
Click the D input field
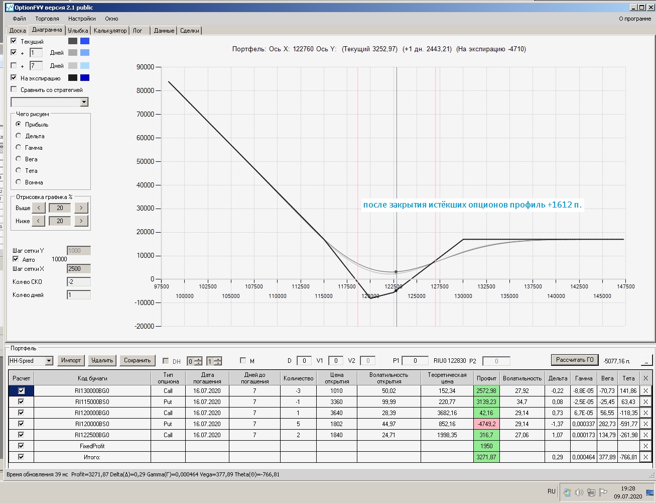click(x=304, y=361)
